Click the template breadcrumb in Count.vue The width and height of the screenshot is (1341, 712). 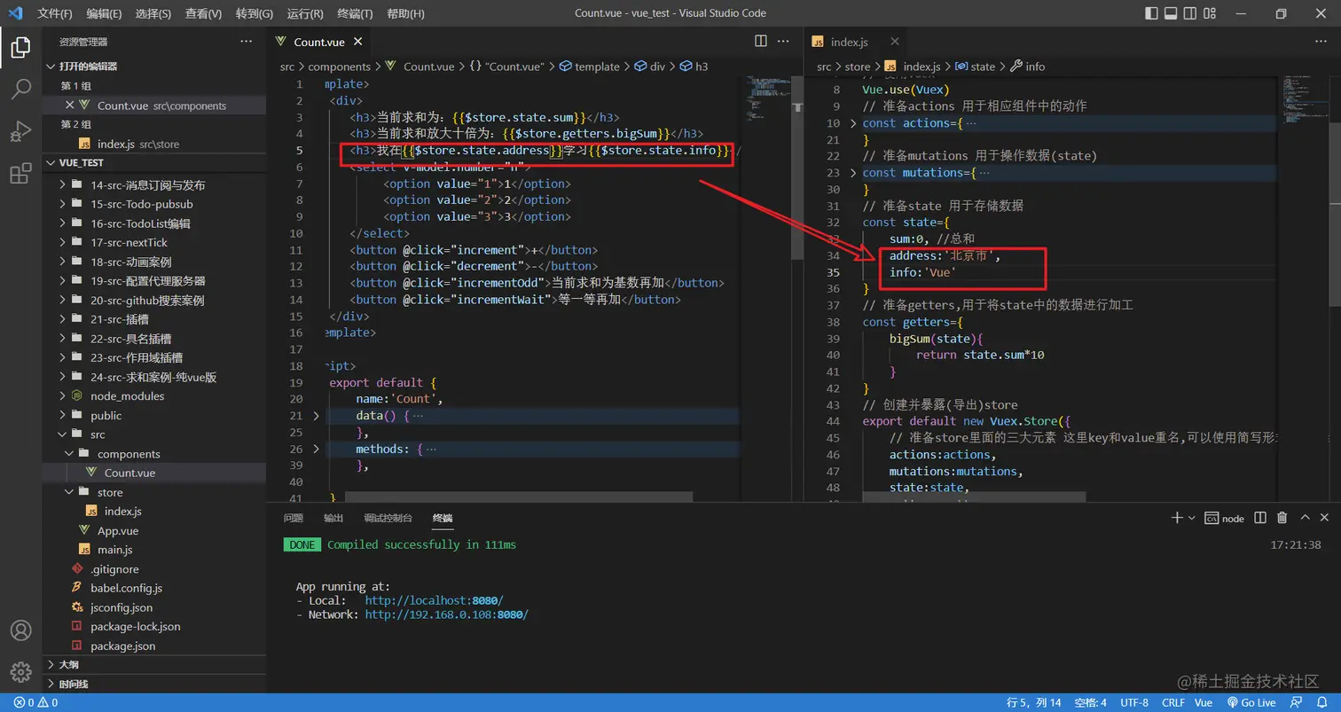591,67
